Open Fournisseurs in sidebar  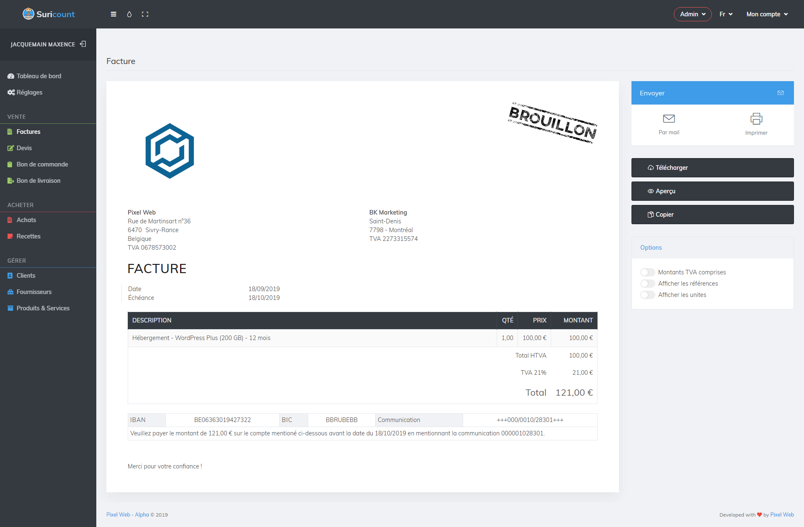[x=48, y=292]
